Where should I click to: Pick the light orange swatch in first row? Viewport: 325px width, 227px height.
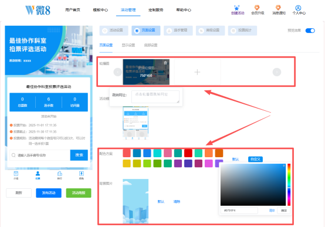click(x=209, y=153)
